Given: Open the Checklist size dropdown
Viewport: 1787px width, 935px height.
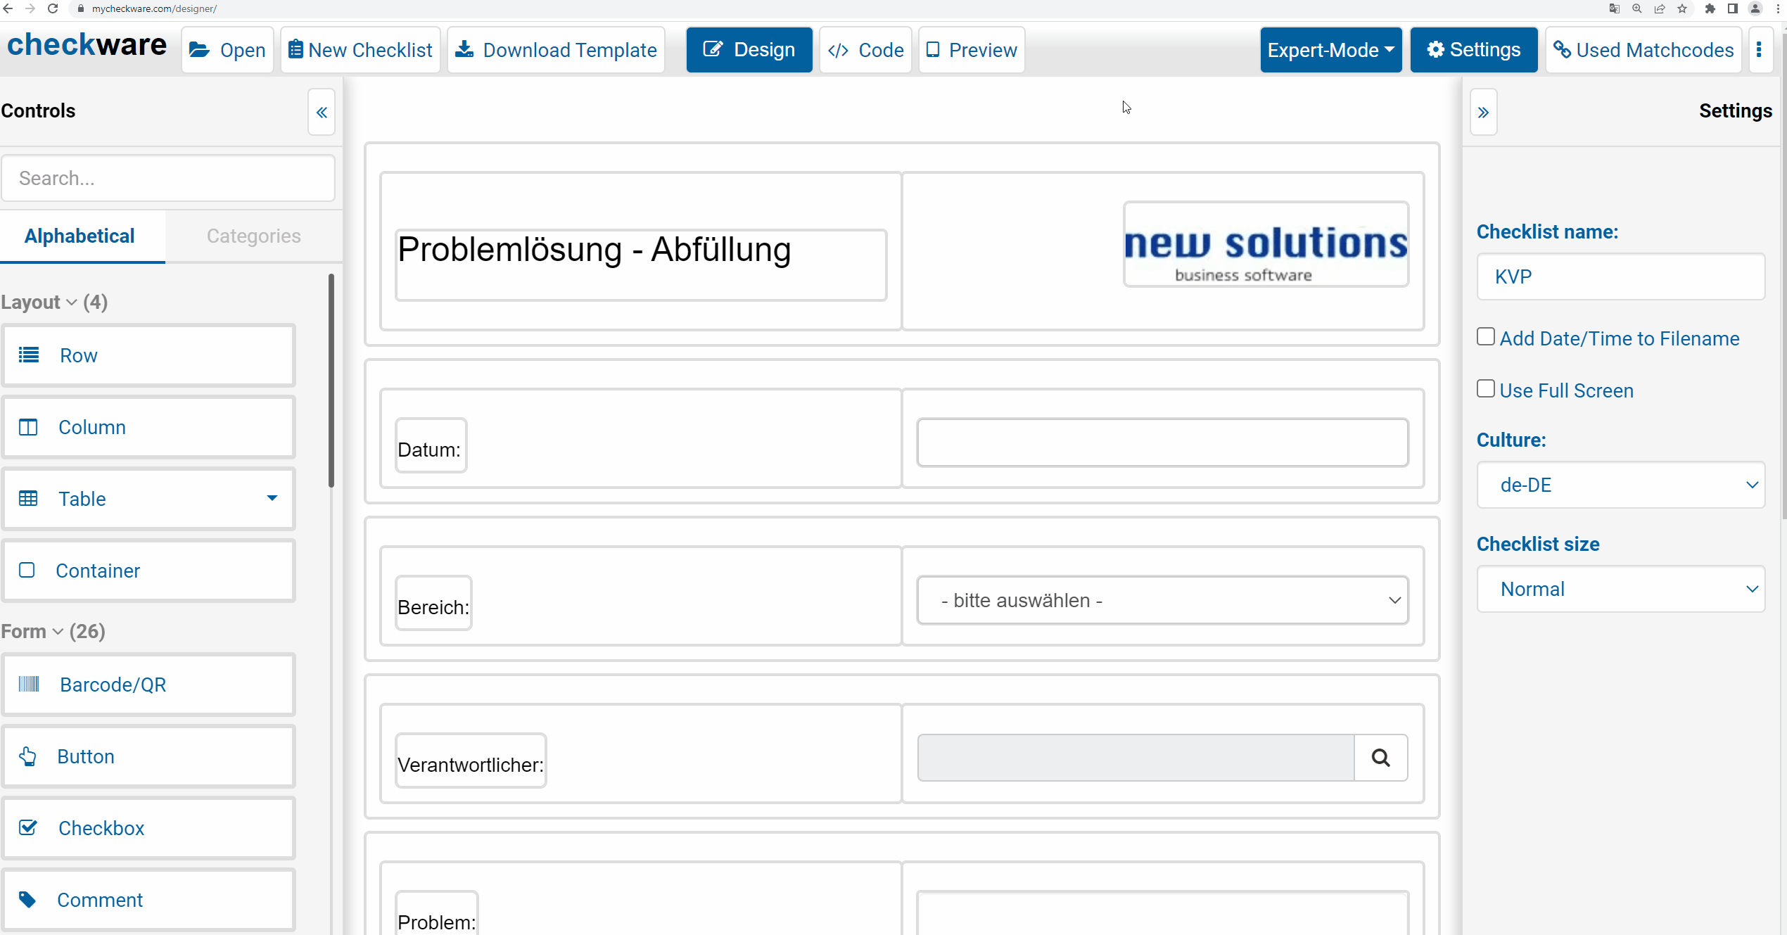Looking at the screenshot, I should pos(1620,589).
